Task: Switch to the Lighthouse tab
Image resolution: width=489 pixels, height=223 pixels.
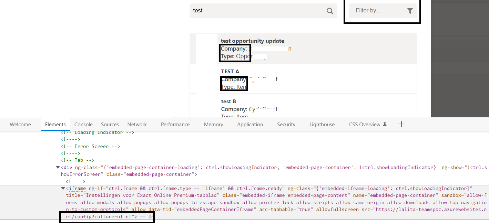Action: [322, 125]
